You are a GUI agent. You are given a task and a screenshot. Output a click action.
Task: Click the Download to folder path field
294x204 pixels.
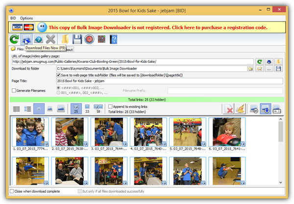pyautogui.click(x=151, y=69)
